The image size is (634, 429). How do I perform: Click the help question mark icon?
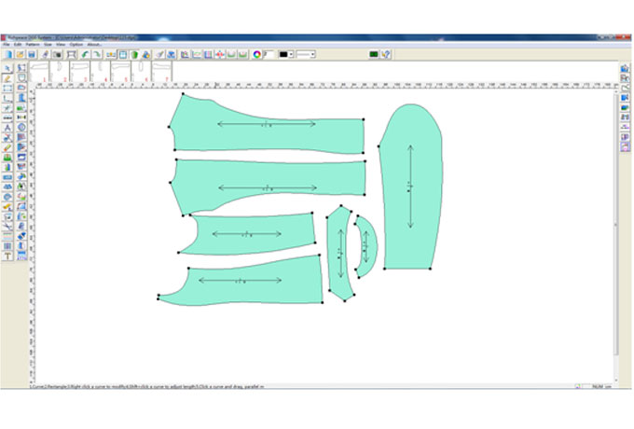pos(387,54)
